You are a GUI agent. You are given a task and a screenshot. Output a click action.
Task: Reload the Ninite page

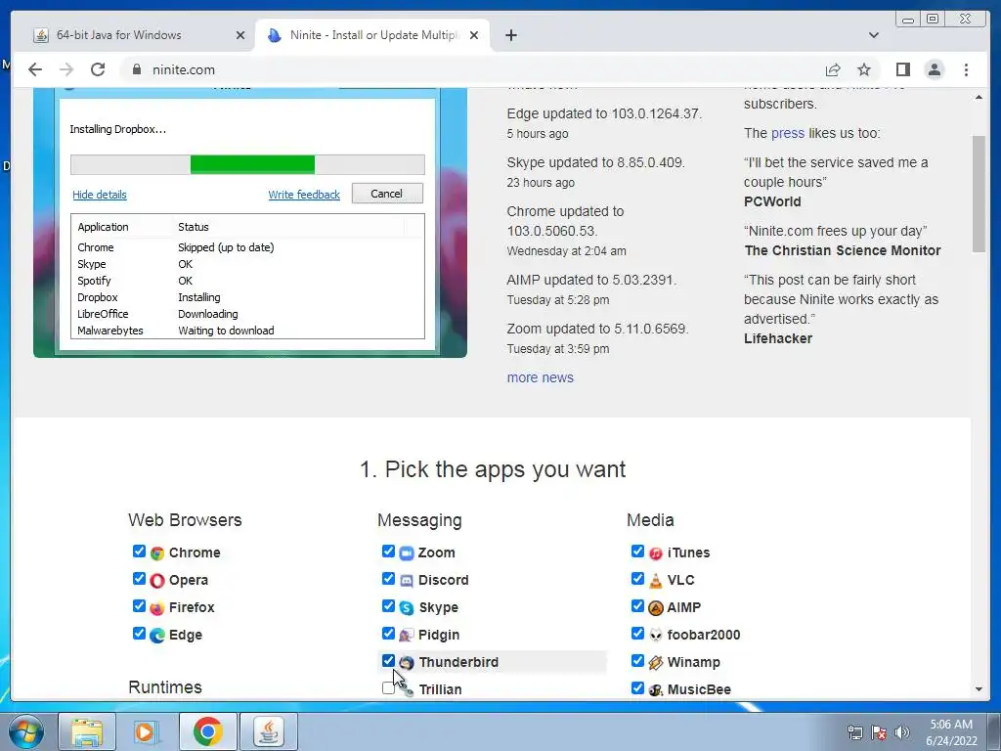coord(97,69)
